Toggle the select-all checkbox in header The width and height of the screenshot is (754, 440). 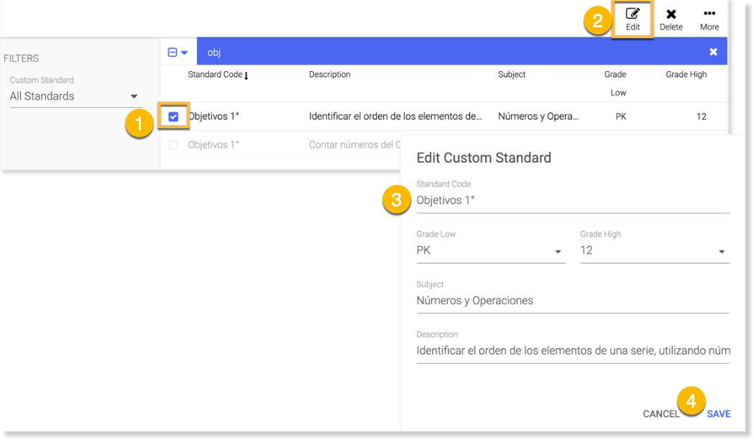(172, 52)
